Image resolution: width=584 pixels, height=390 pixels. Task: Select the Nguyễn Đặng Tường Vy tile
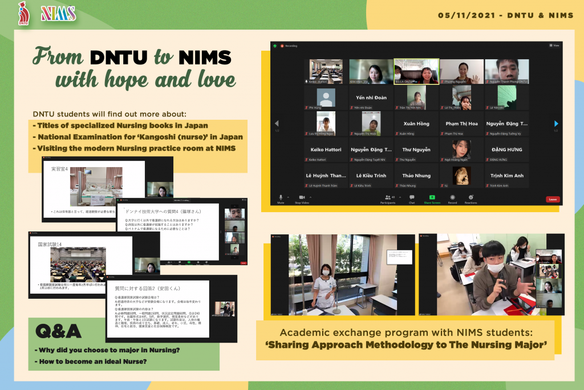coord(507,124)
